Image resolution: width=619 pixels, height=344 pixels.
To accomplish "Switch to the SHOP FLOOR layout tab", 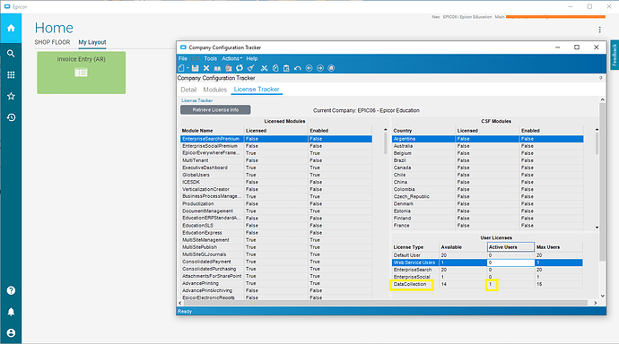I will coord(52,42).
